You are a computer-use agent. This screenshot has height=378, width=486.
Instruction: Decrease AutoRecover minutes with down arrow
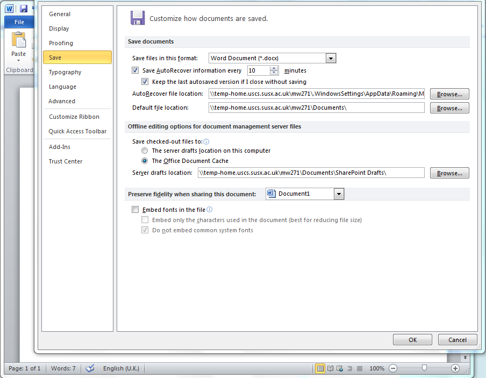point(274,73)
